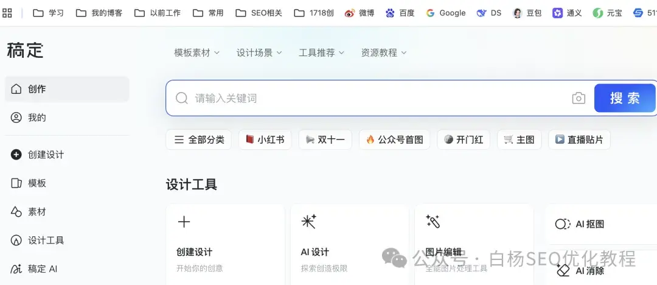Open the Google bookmark
Viewport: 657px width, 285px height.
tap(445, 13)
